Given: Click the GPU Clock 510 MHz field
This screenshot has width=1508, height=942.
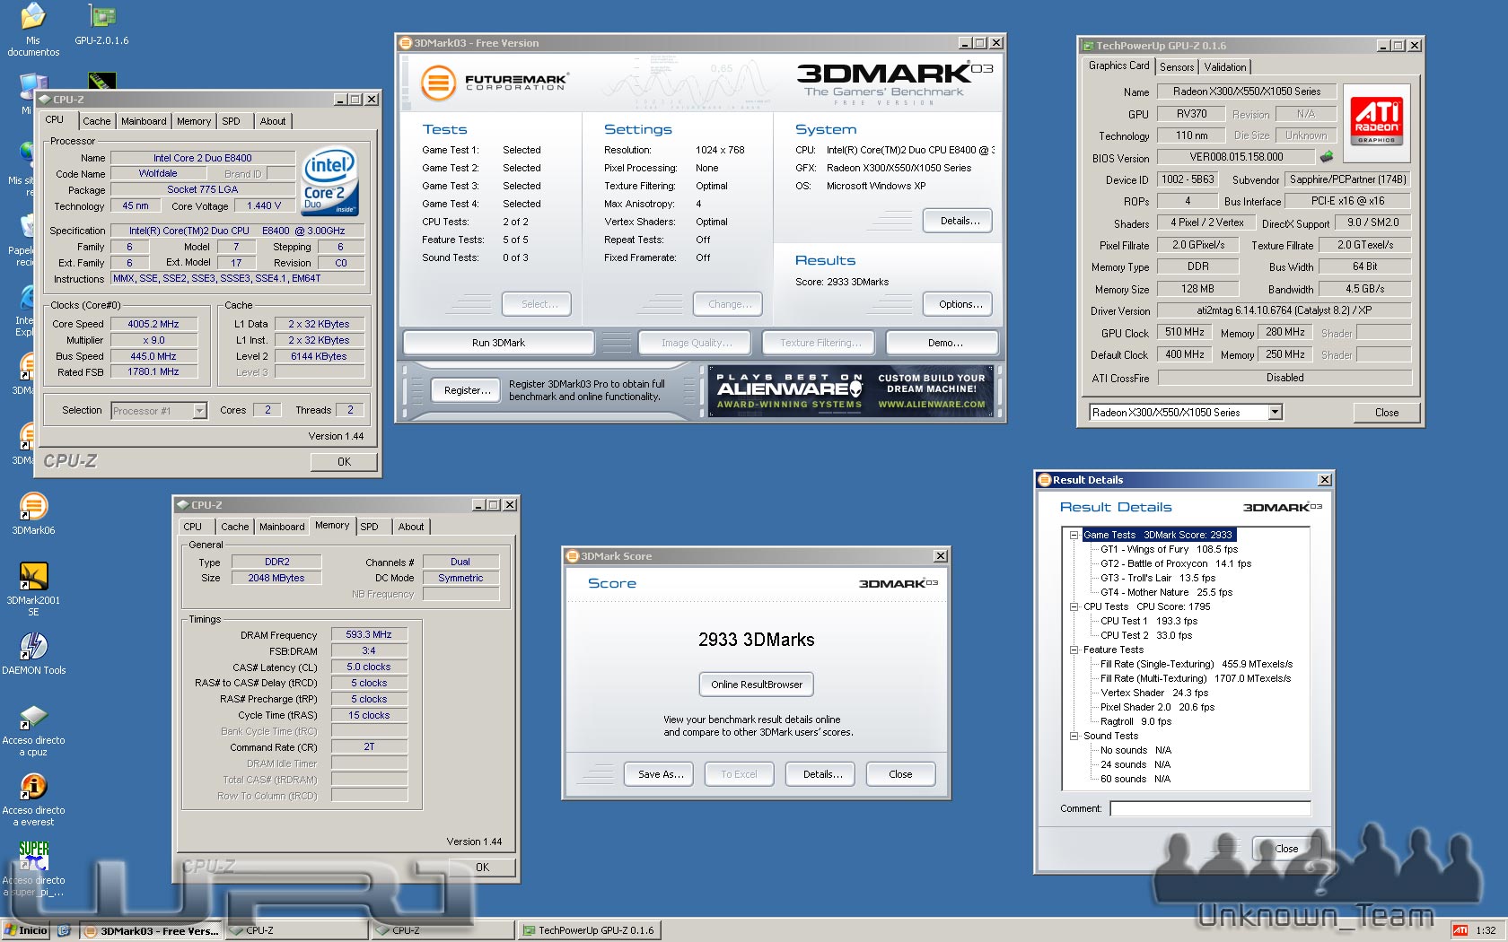Looking at the screenshot, I should click(1185, 332).
